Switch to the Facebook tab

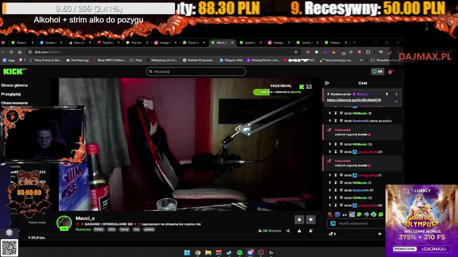pyautogui.click(x=51, y=42)
